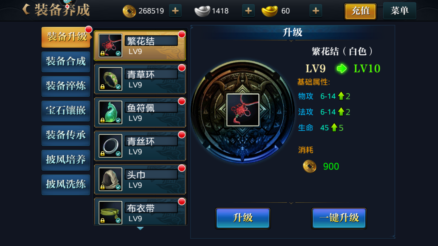Add gold ingots with the plus button
The height and width of the screenshot is (246, 438).
[316, 11]
